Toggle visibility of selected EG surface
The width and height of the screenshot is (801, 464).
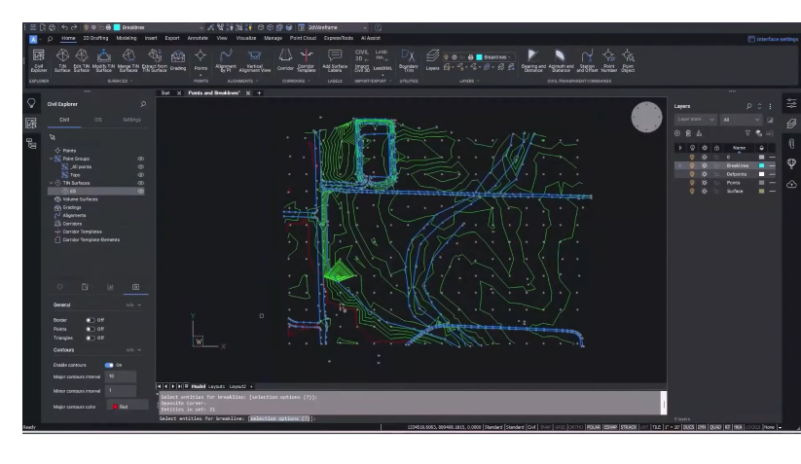click(140, 191)
